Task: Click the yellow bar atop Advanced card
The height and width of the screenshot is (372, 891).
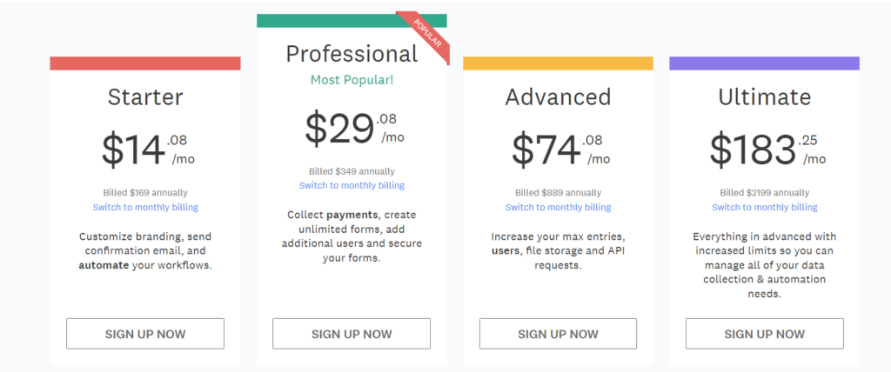Action: (558, 63)
